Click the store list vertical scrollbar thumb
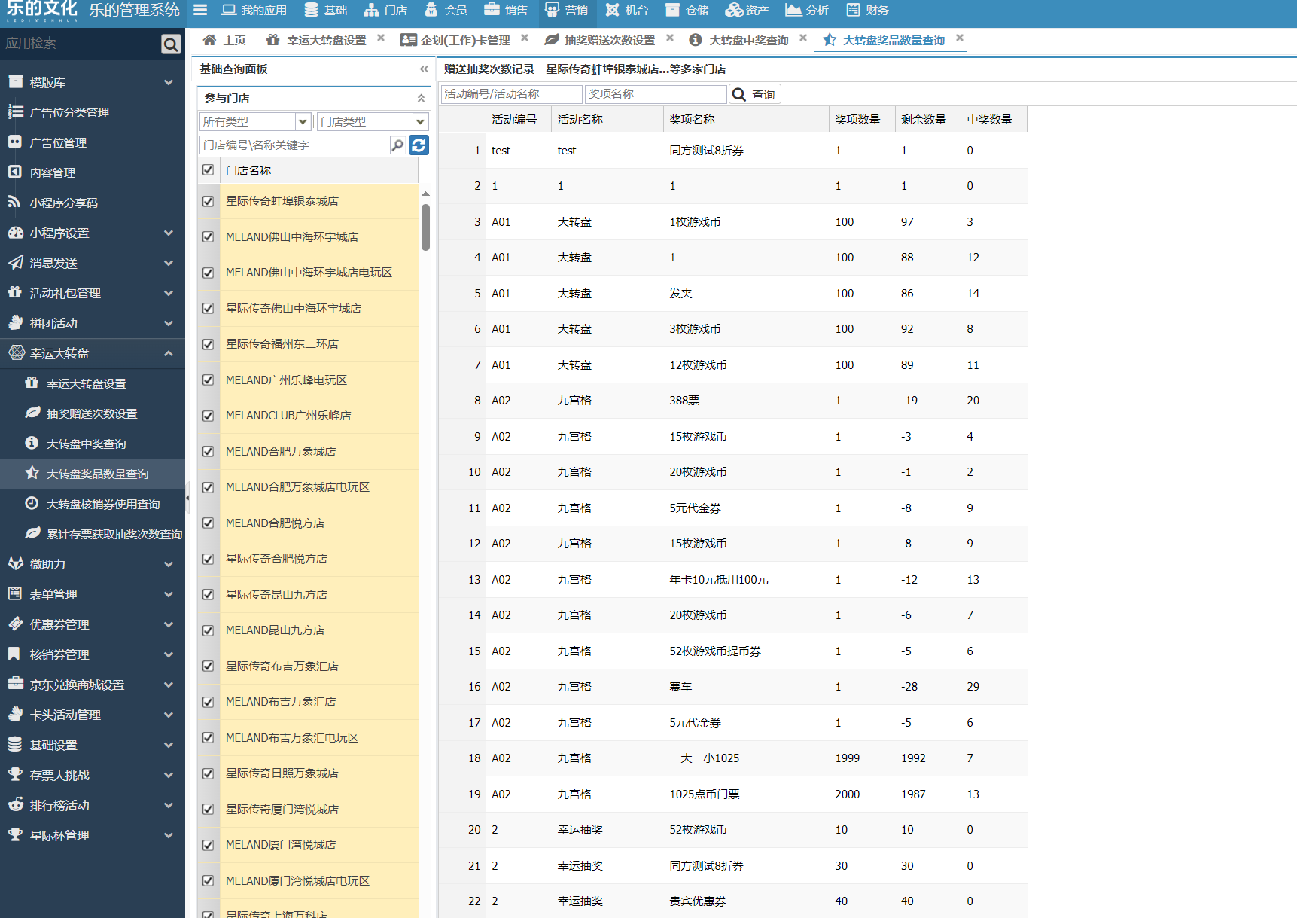Viewport: 1297px width, 918px height. pos(425,227)
